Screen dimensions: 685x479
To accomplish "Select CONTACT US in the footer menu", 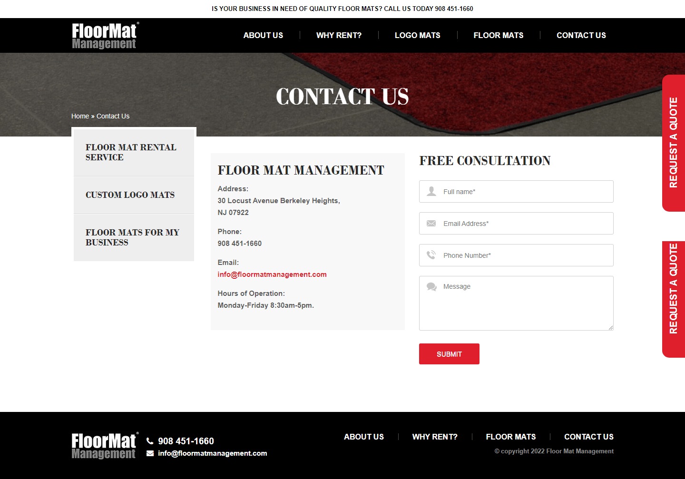I will coord(588,436).
